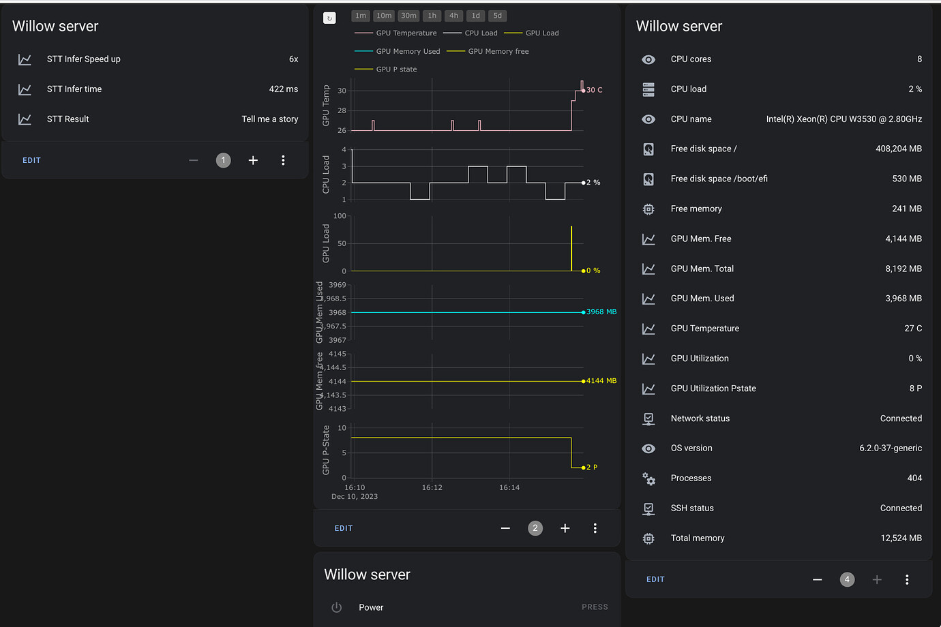Click GPU Mem. Total chart icon
The width and height of the screenshot is (941, 627).
point(648,269)
